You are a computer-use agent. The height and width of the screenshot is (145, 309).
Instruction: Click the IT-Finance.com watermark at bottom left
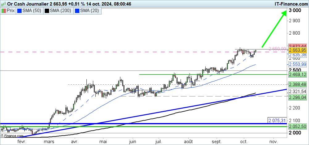tap(12, 136)
